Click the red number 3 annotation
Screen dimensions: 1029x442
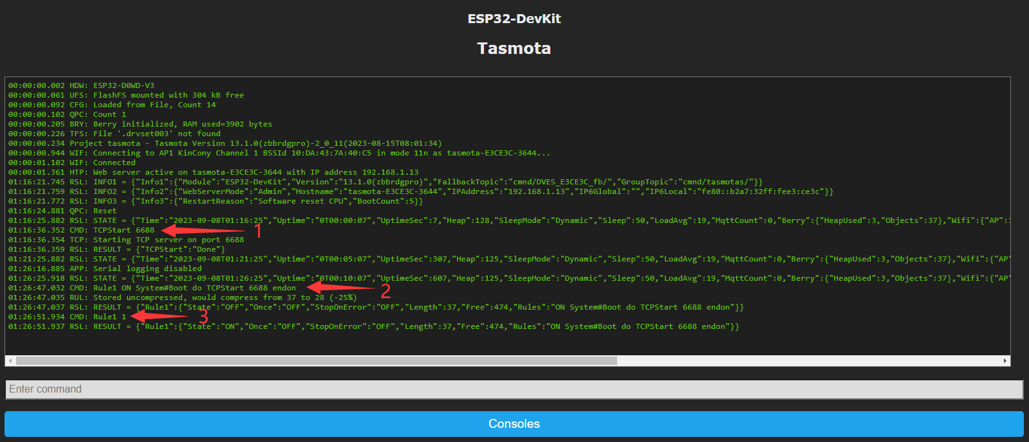pyautogui.click(x=203, y=317)
